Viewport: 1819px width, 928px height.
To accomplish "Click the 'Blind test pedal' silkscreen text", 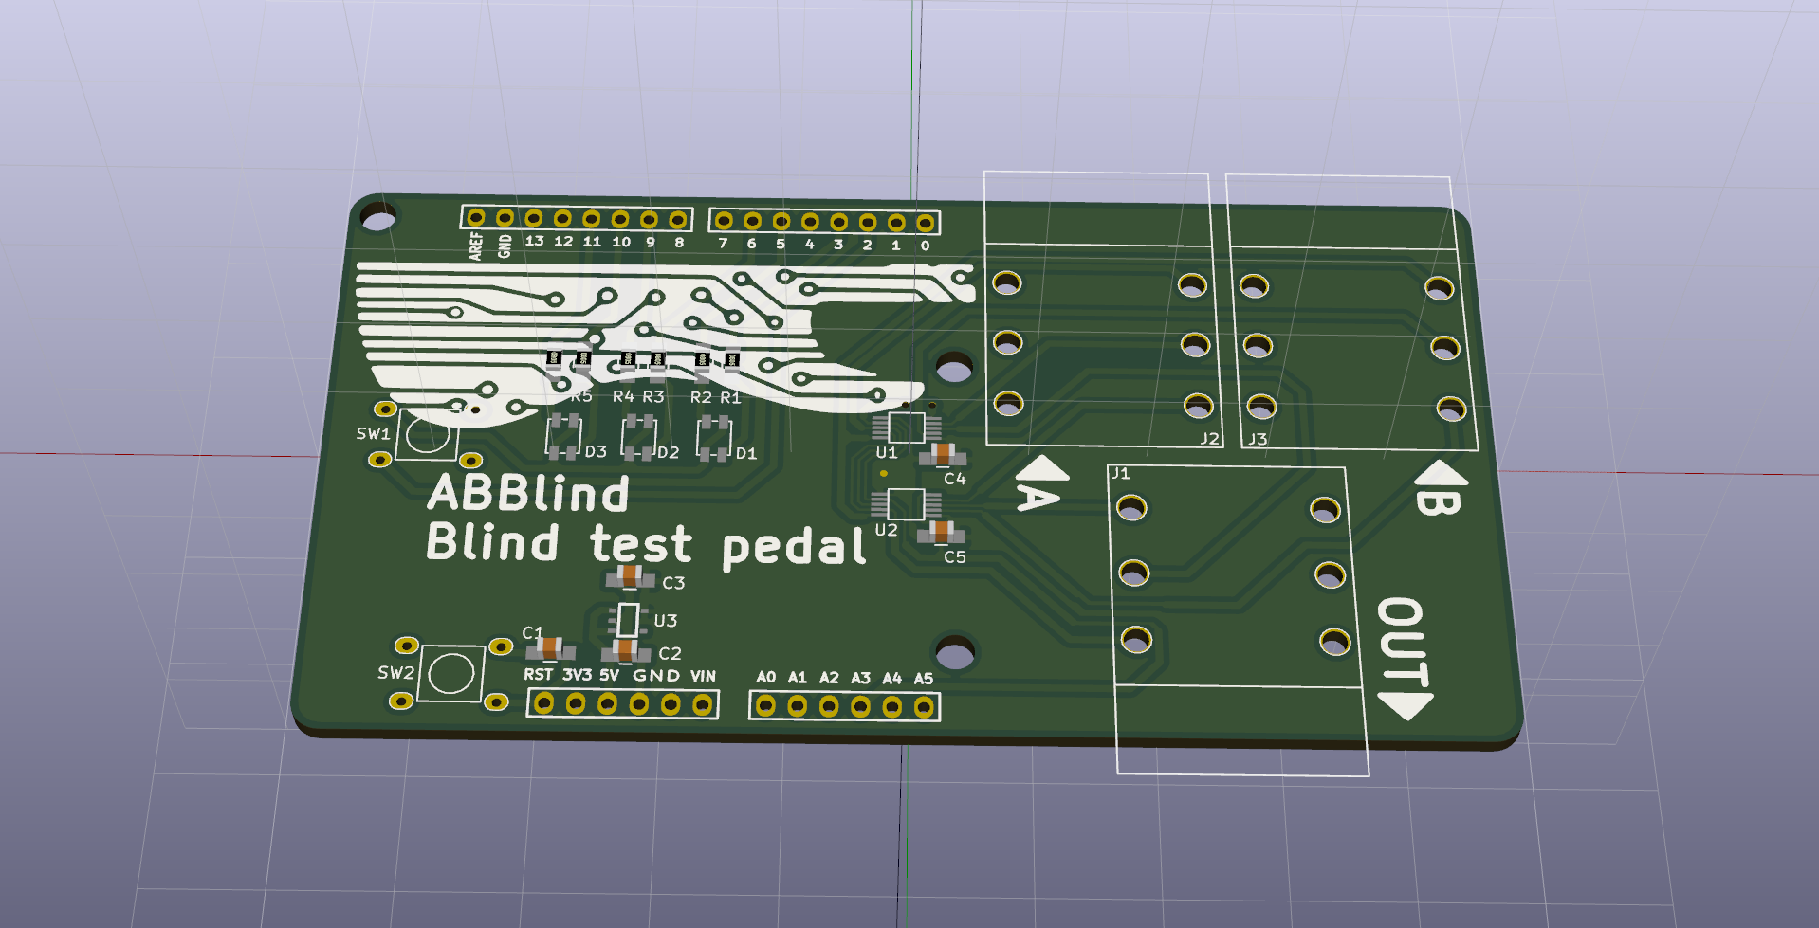I will pos(647,544).
